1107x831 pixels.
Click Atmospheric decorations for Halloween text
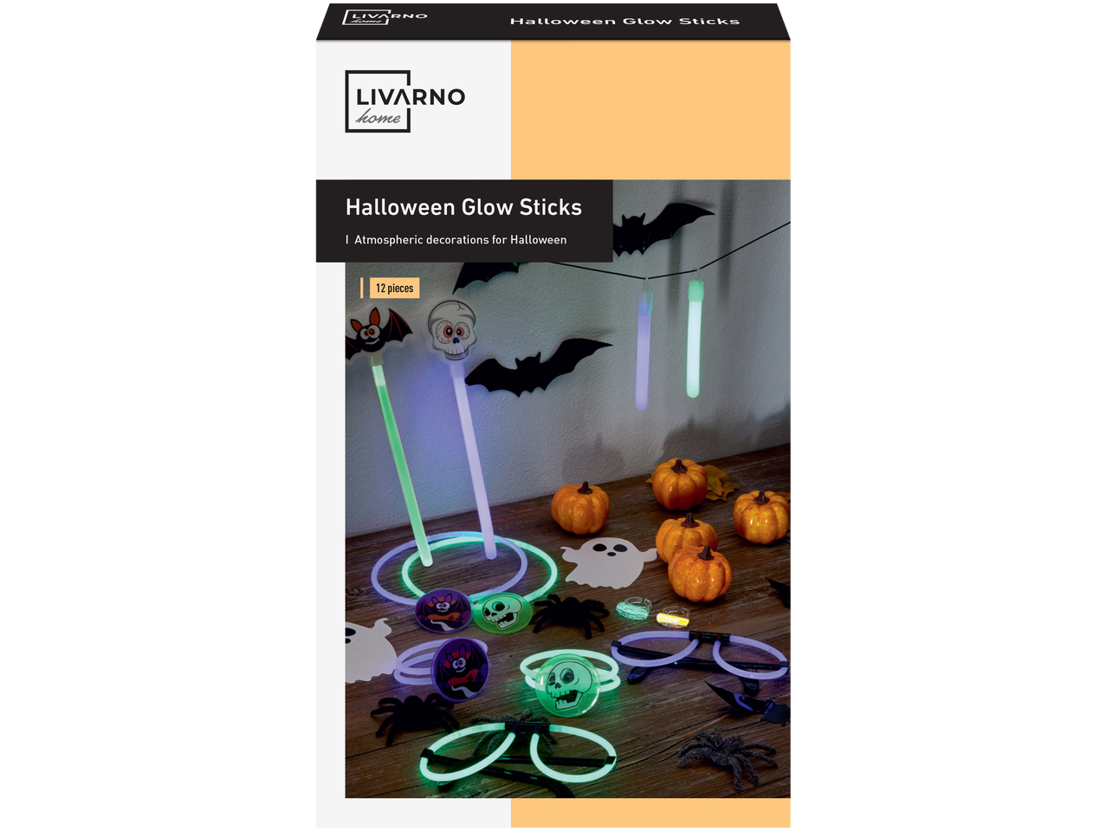coord(460,240)
